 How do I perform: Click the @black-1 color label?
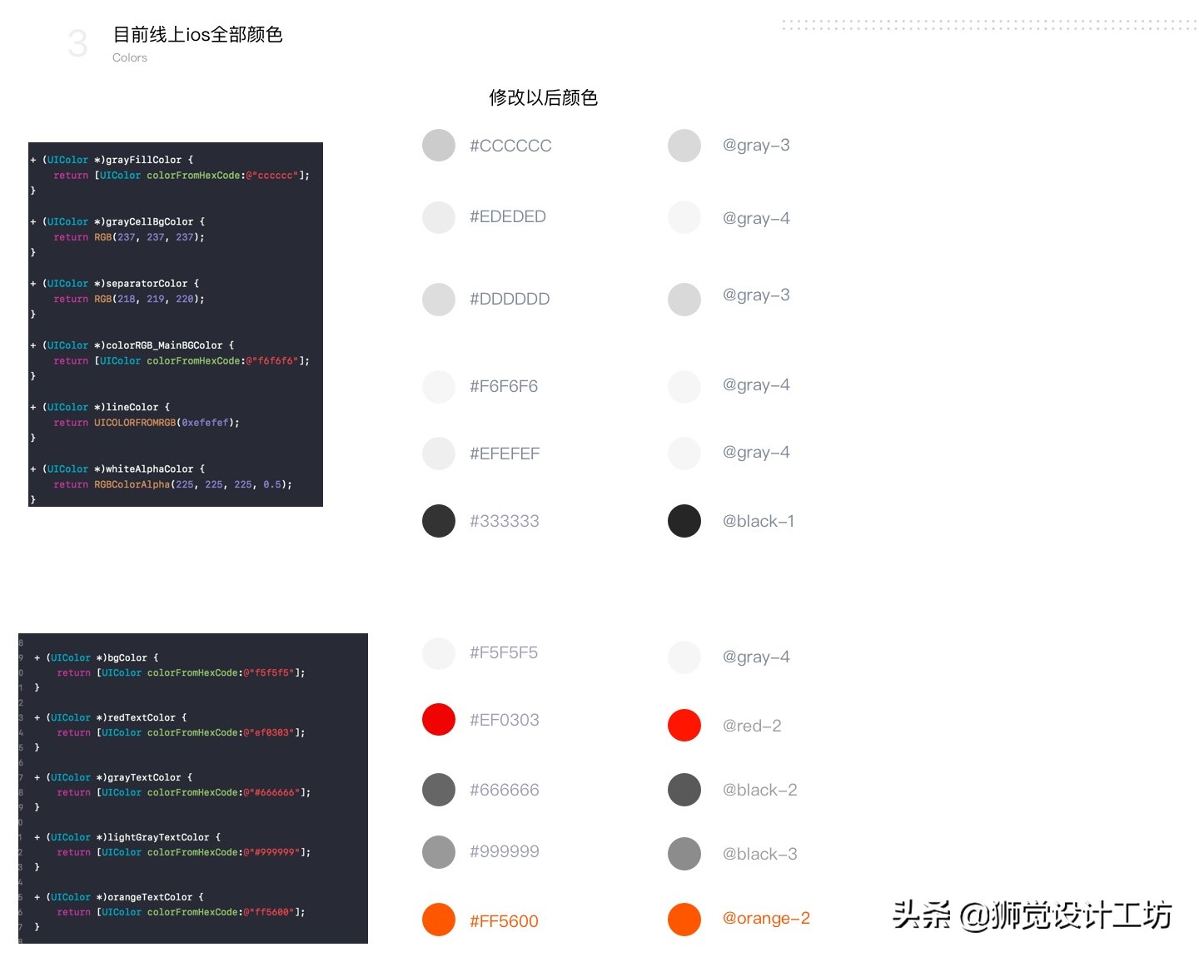[759, 520]
